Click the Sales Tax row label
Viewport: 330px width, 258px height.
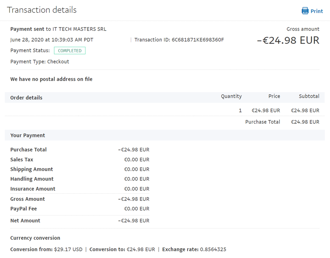coord(22,159)
